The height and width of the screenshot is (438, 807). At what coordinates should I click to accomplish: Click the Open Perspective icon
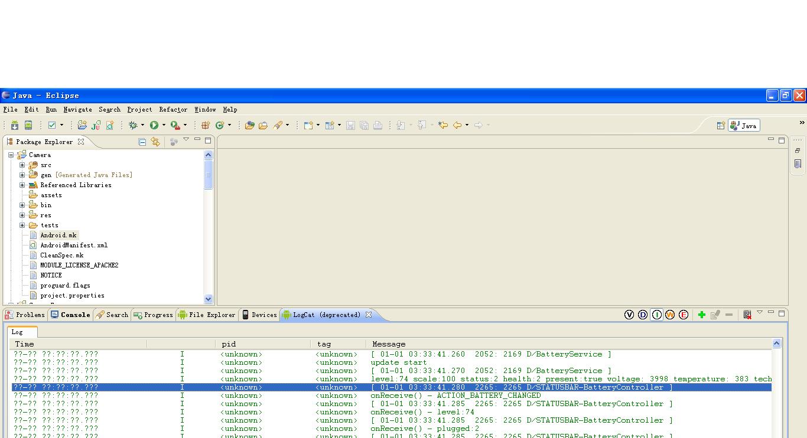point(721,126)
